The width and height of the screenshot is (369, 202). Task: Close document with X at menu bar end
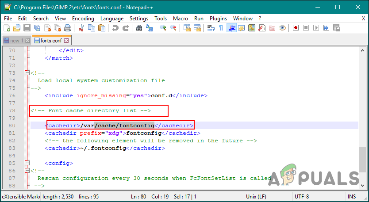pos(363,19)
